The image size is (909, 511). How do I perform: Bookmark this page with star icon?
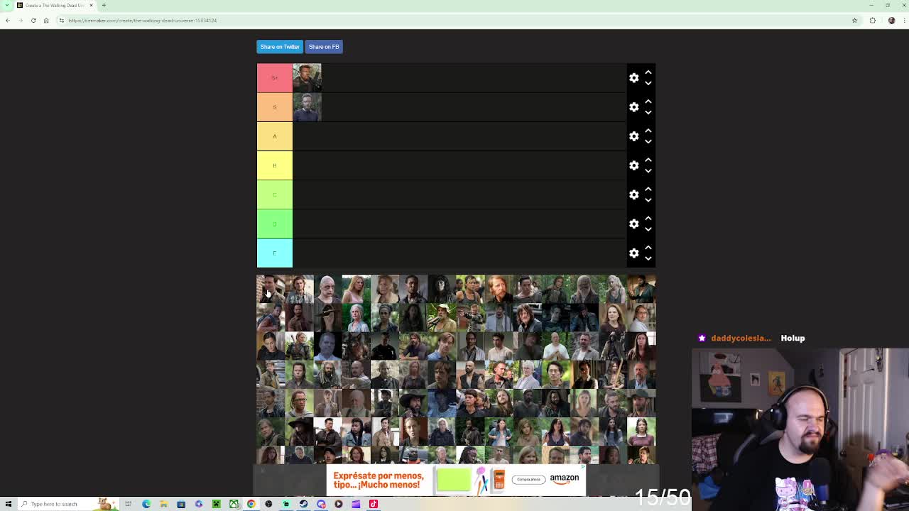[854, 20]
